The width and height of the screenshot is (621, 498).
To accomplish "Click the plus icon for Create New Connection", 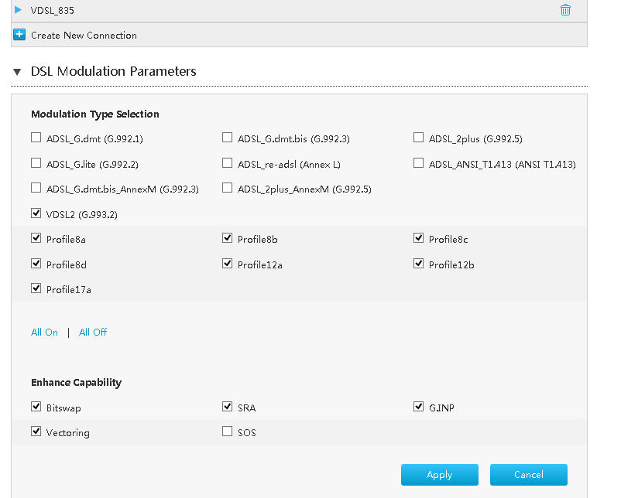I will click(20, 35).
